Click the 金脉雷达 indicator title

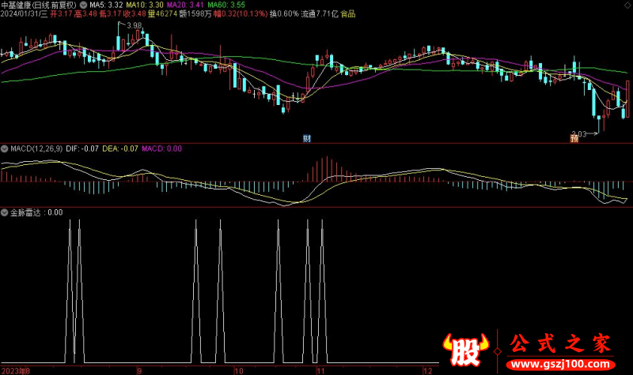[25, 212]
